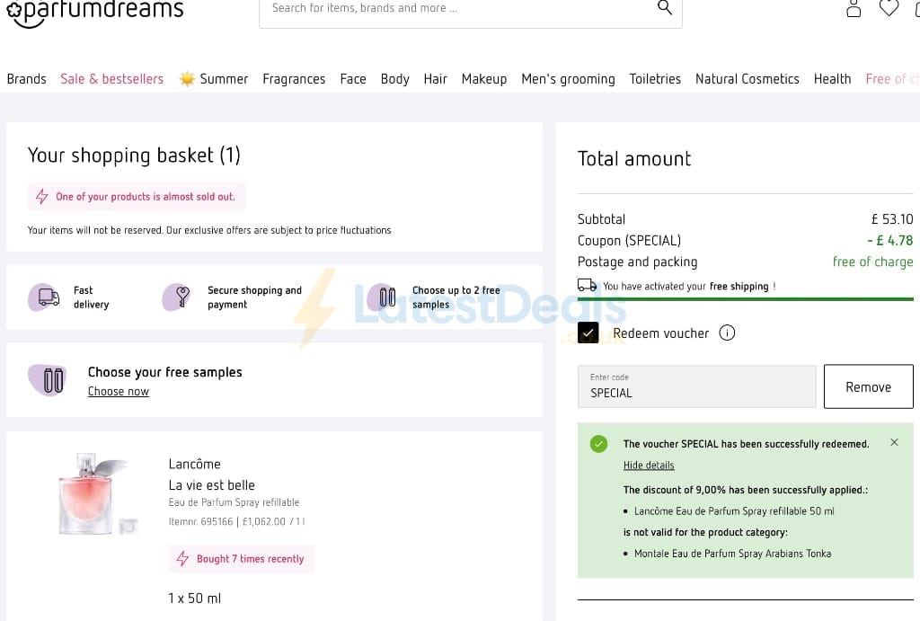The height and width of the screenshot is (621, 920).
Task: Click the parfumdreams logo
Action: [94, 12]
